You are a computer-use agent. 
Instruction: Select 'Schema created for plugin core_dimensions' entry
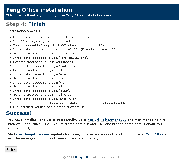point(47,54)
